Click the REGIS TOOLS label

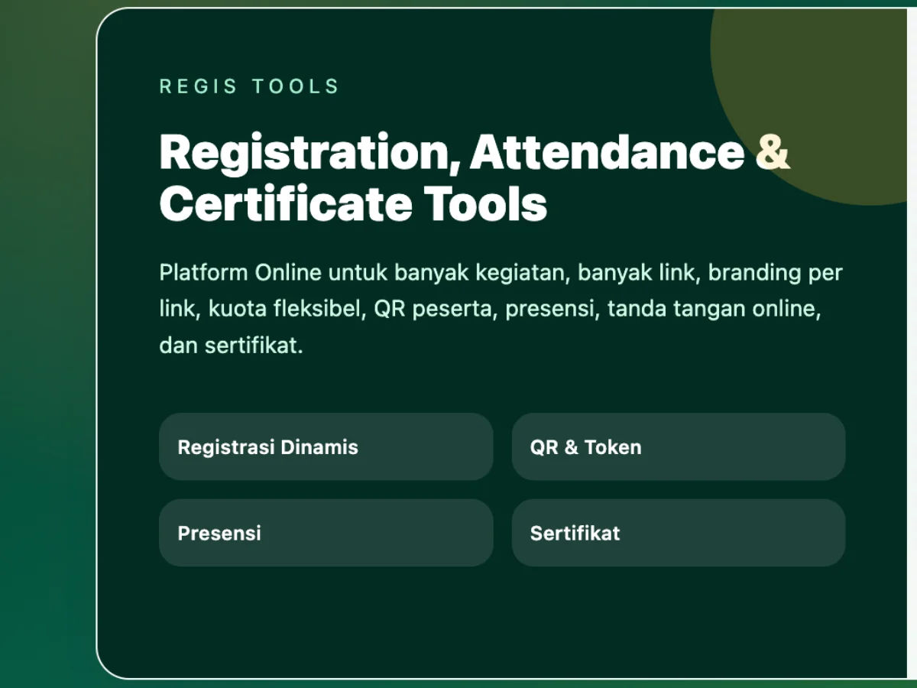(249, 86)
